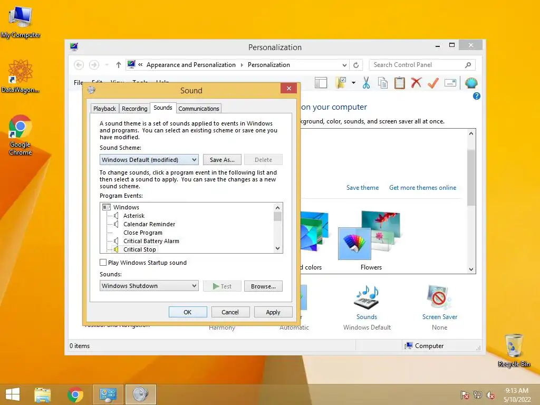Click the shell icon at toolbar's end
The image size is (540, 405).
click(471, 83)
